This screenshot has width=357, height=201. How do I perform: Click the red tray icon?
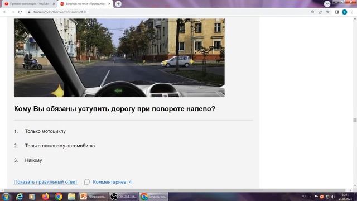tap(322, 197)
